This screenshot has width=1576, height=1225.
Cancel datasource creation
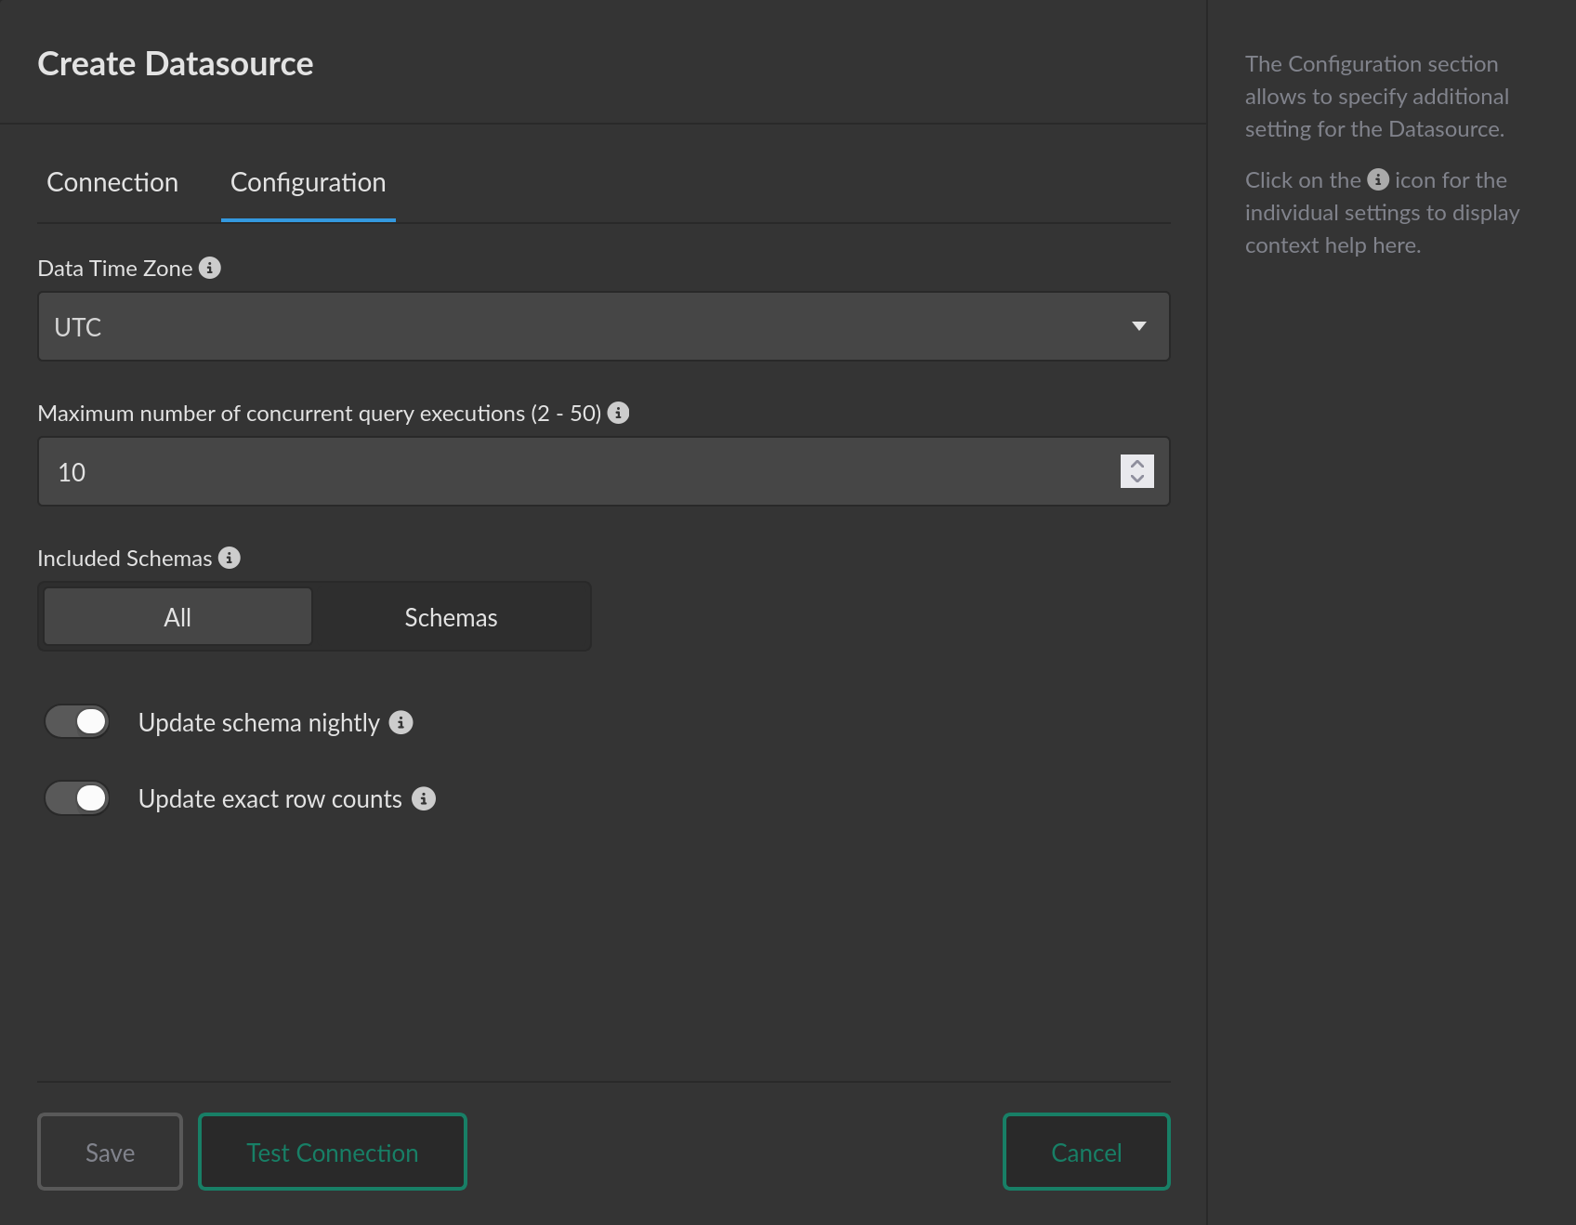tap(1086, 1153)
